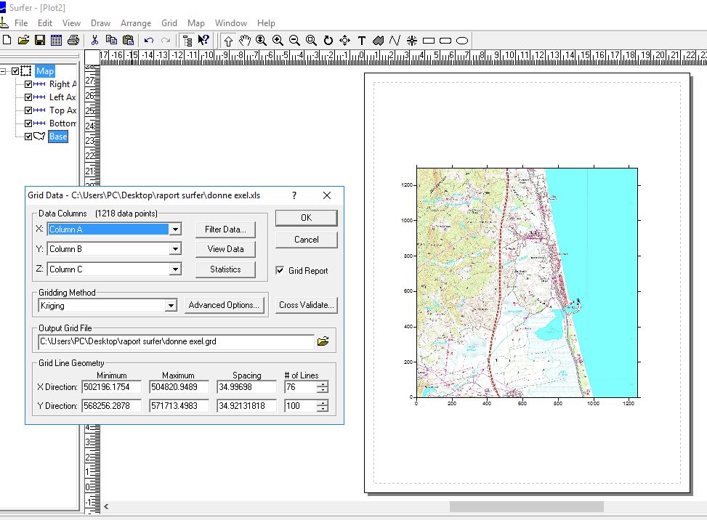Image resolution: width=707 pixels, height=520 pixels.
Task: Click the Undo arrow icon
Action: pyautogui.click(x=149, y=40)
